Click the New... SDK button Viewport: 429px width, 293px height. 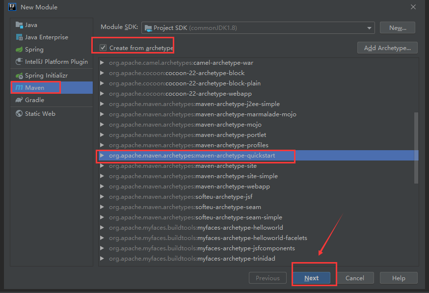(398, 28)
